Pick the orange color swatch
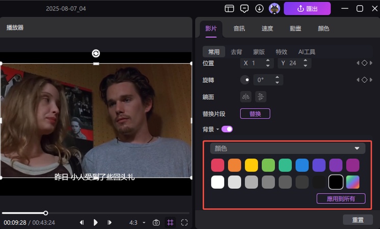Viewport: 380px width, 229px height. pos(234,165)
